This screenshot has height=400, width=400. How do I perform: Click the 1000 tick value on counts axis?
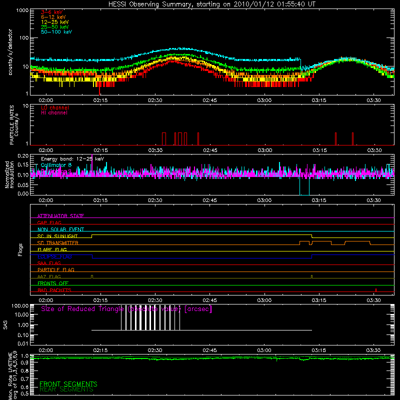point(22,10)
